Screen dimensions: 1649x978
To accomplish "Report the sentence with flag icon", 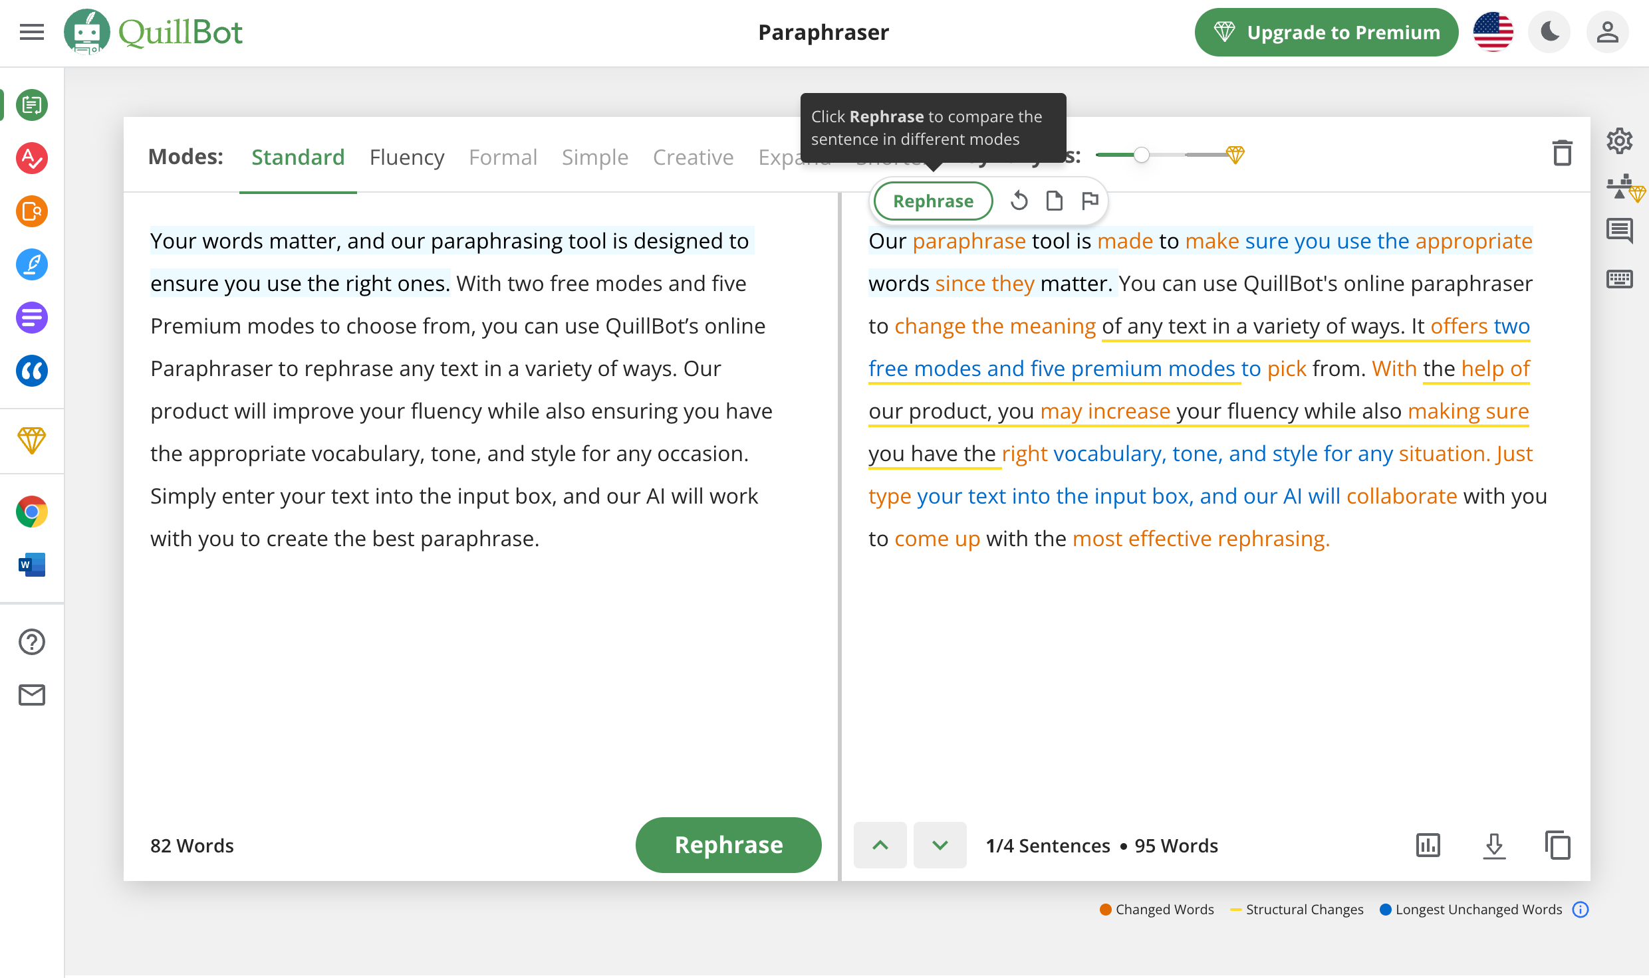I will pyautogui.click(x=1090, y=201).
